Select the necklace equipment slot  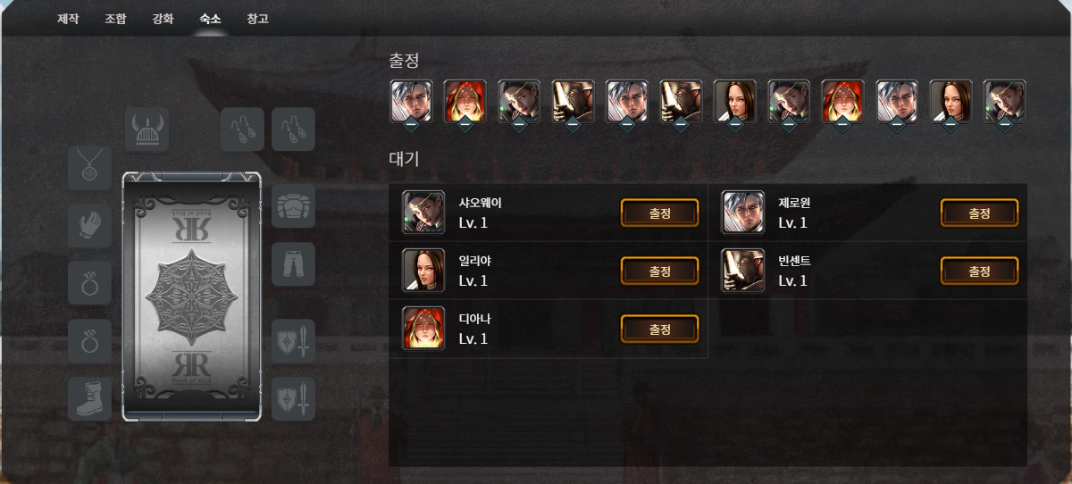coord(90,167)
